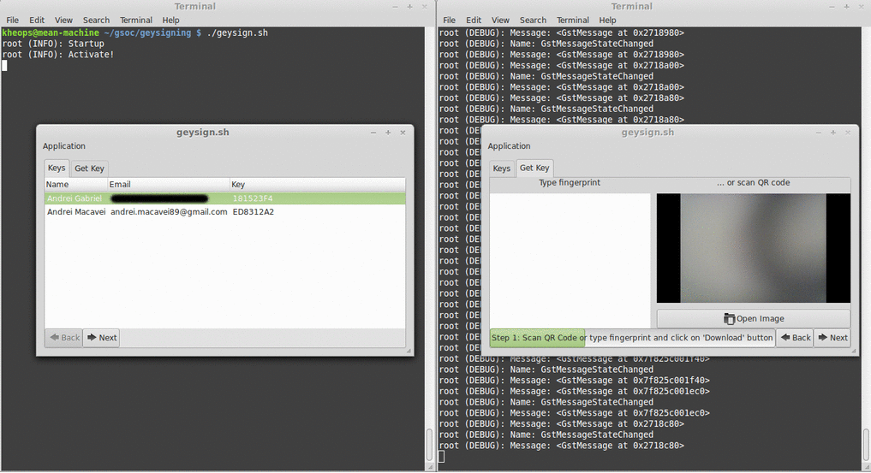
Task: Click the ./geysign.sh command line text
Action: tap(237, 33)
